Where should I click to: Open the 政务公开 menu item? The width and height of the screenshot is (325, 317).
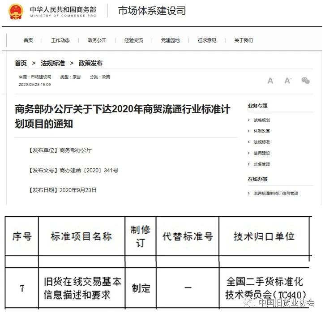97,40
